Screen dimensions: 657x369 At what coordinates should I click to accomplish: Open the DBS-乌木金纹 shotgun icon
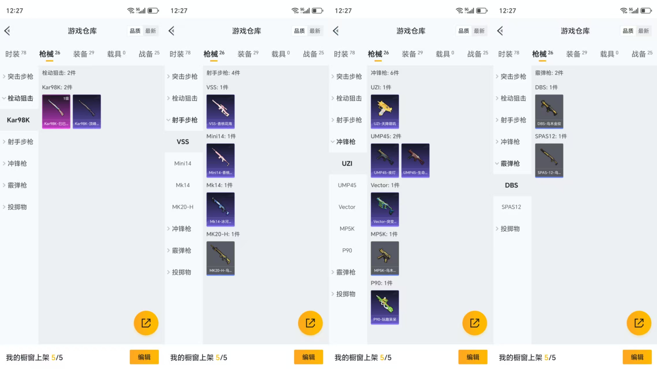coord(549,111)
